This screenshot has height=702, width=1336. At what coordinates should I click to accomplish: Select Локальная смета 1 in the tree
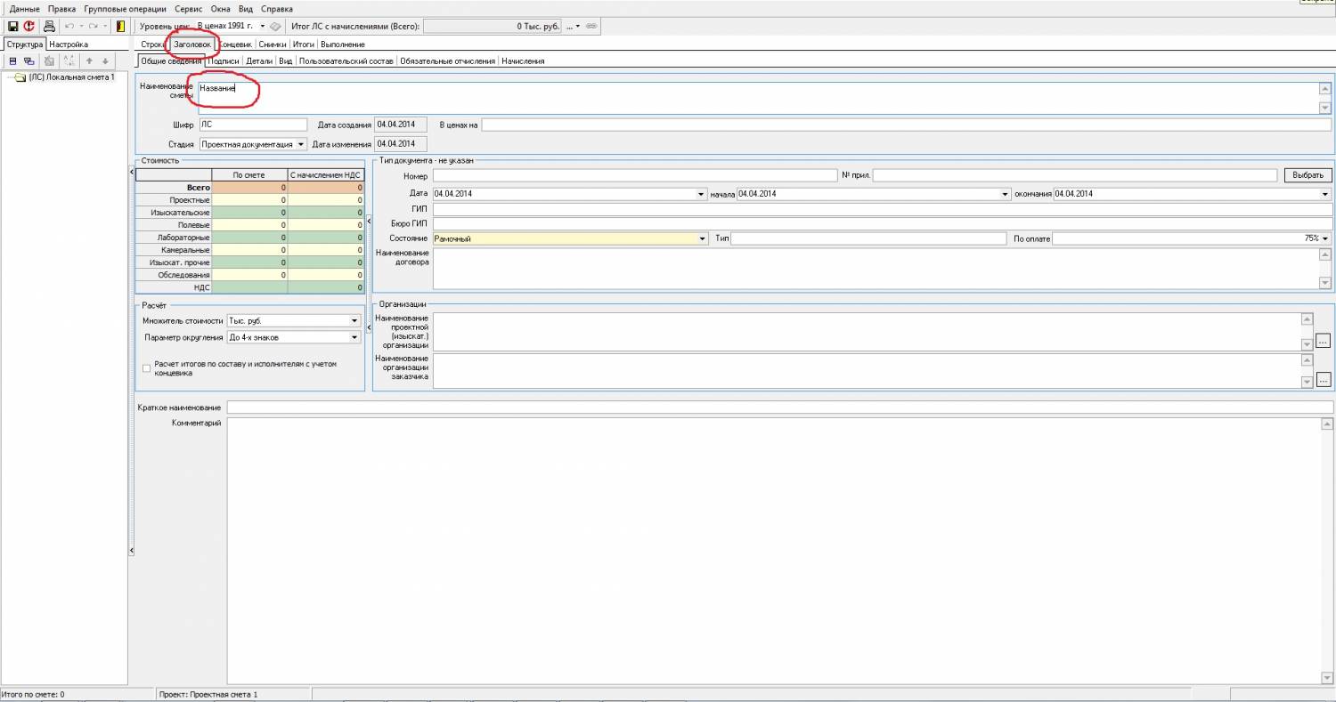click(71, 77)
